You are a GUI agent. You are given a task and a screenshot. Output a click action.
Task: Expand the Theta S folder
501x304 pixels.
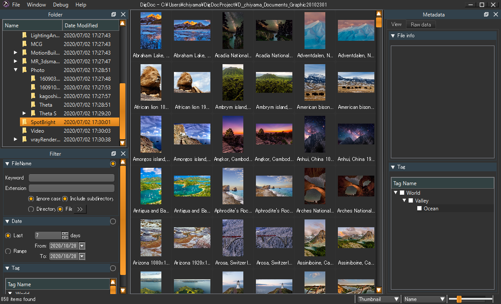pos(24,113)
